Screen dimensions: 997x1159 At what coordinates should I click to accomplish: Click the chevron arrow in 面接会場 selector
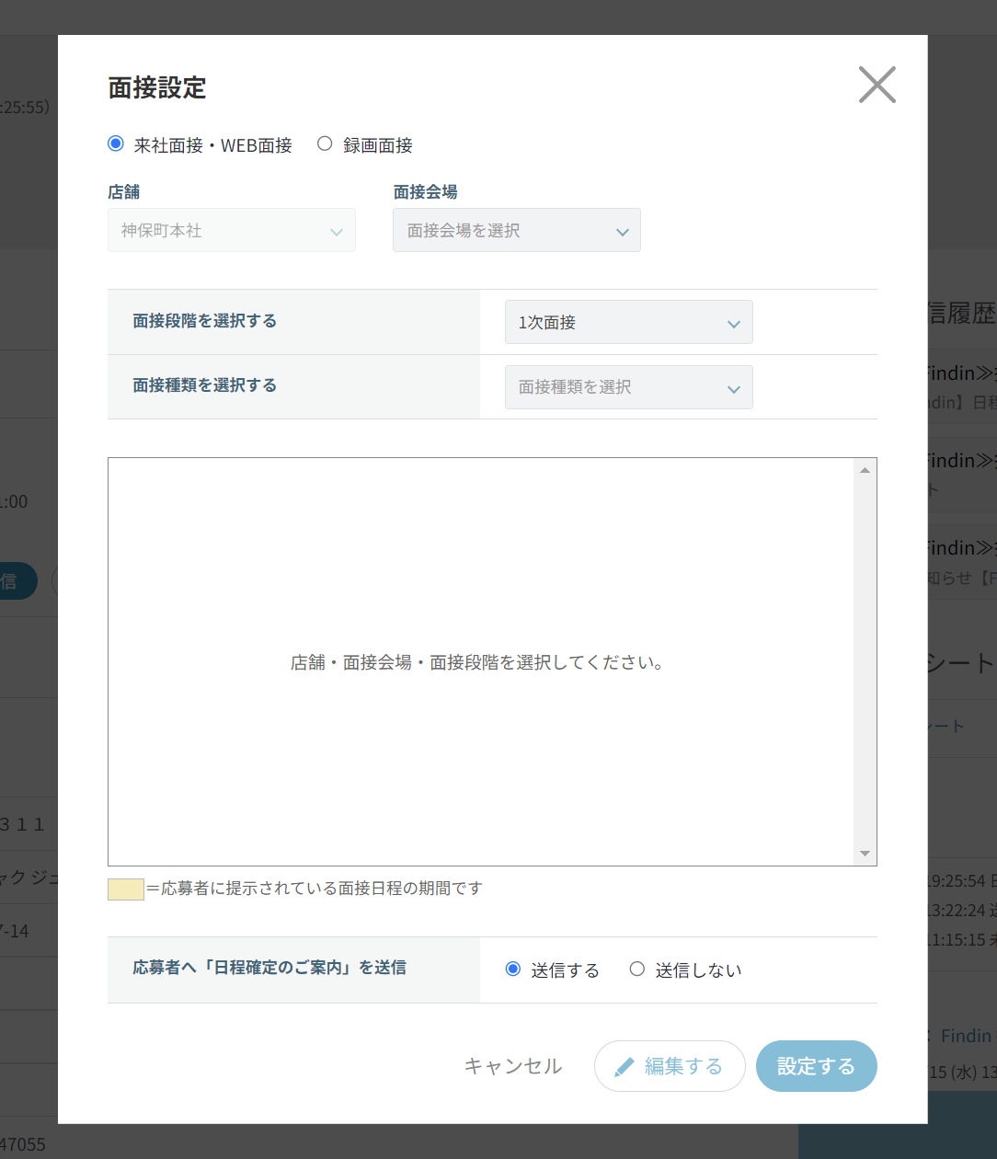[x=623, y=232]
